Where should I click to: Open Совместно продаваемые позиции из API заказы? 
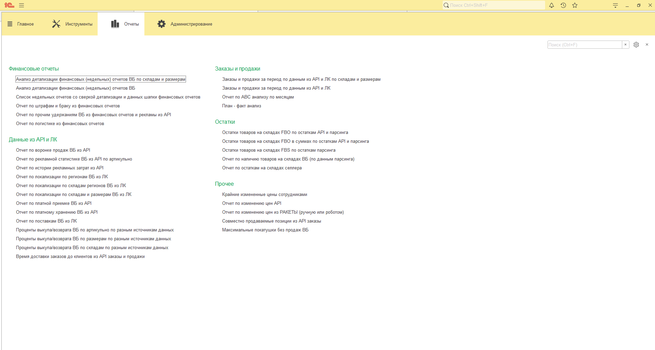coord(272,221)
